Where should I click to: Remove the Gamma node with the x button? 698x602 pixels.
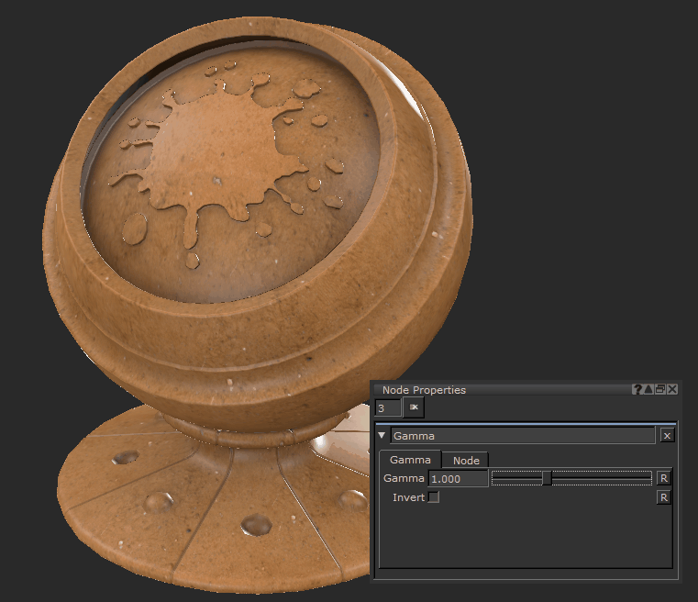667,436
